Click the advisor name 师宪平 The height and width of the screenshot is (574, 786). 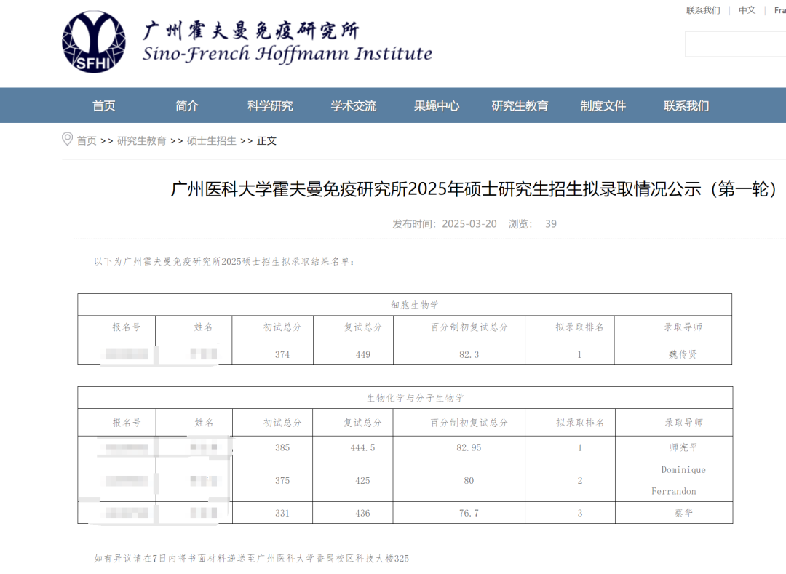(683, 447)
